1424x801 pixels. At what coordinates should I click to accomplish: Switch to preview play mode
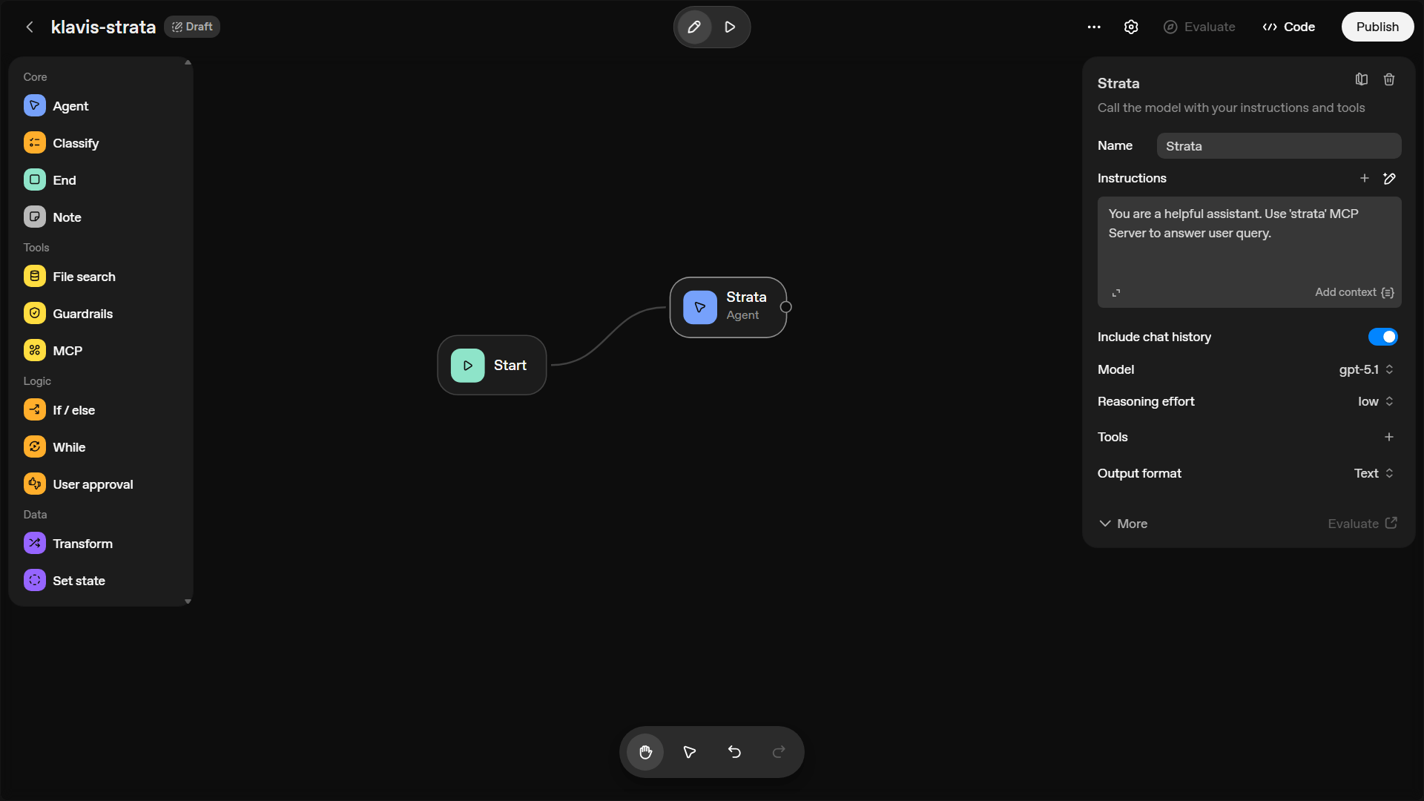[x=730, y=27]
